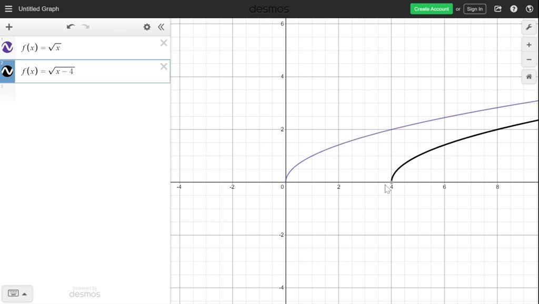Viewport: 539px width, 304px height.
Task: Open the language globe menu
Action: tap(530, 9)
